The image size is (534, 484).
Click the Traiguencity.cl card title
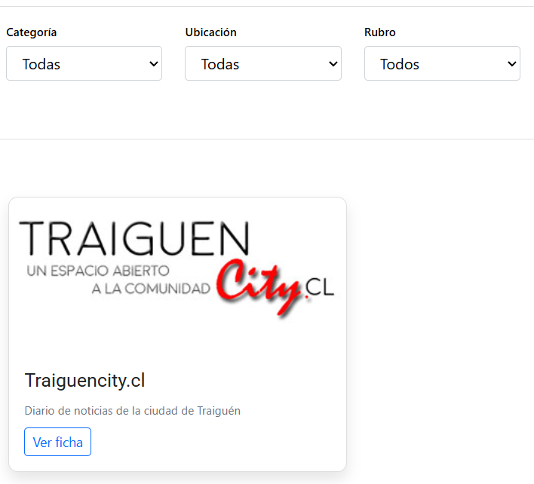[84, 381]
